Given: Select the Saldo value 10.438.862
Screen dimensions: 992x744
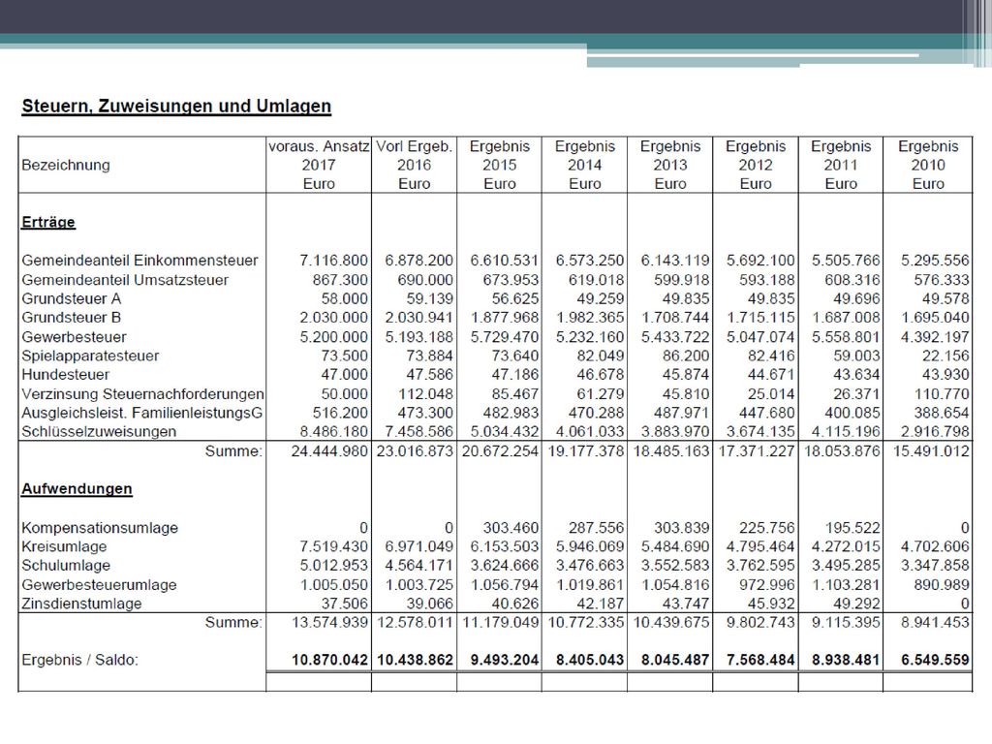Looking at the screenshot, I should (x=415, y=660).
